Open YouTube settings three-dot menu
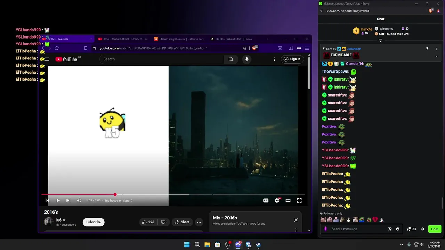Viewport: 445px width, 250px height. click(274, 59)
